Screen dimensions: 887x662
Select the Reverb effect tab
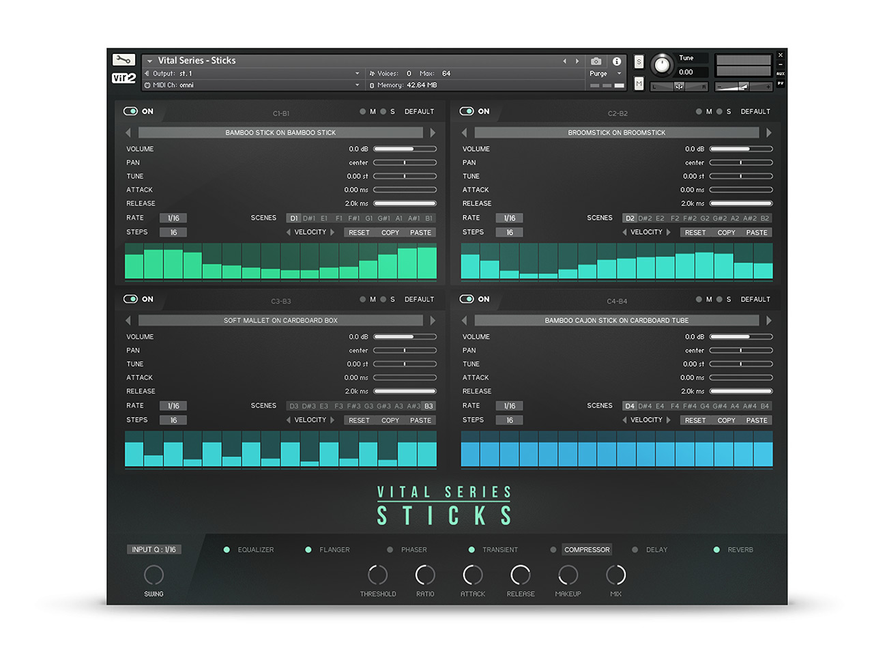pos(740,549)
